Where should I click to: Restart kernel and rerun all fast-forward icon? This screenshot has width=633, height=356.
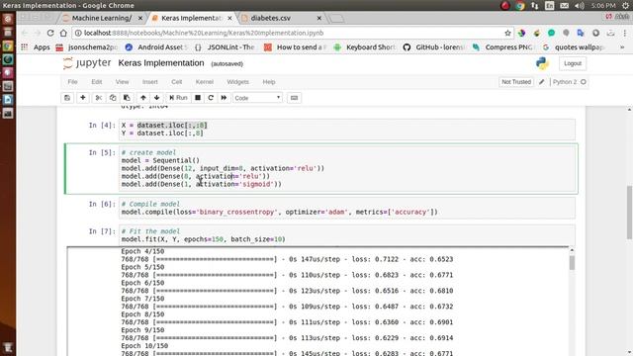pos(224,98)
